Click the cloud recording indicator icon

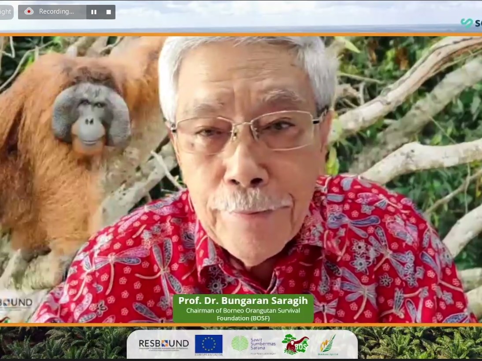[29, 12]
